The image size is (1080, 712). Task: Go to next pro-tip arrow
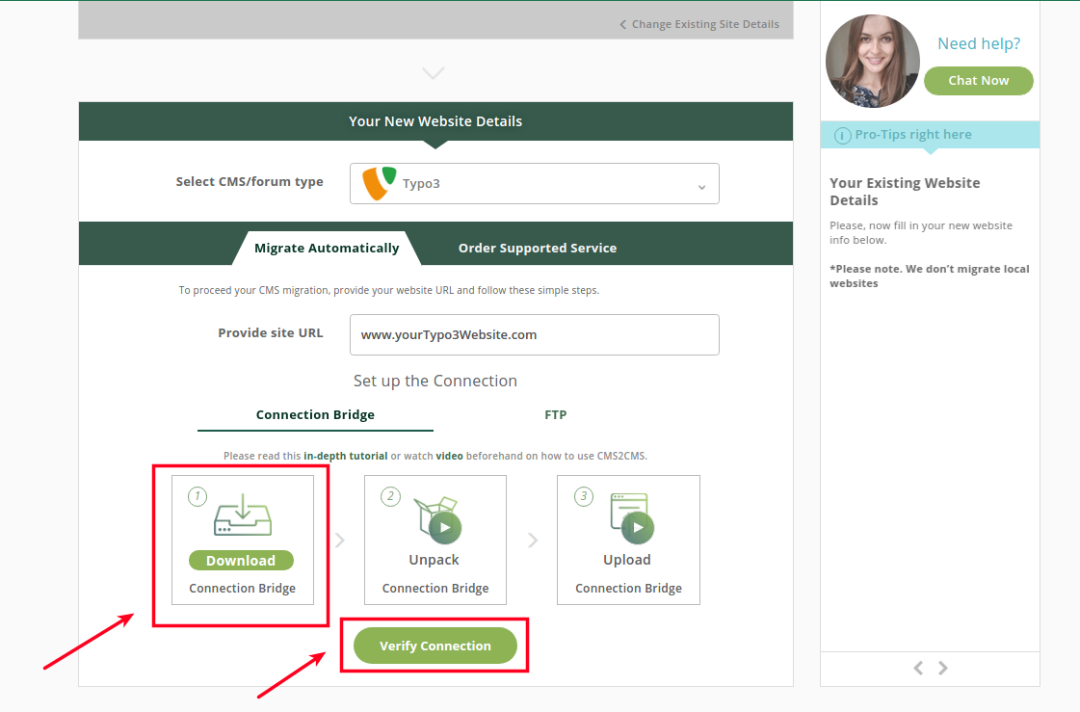pos(943,668)
